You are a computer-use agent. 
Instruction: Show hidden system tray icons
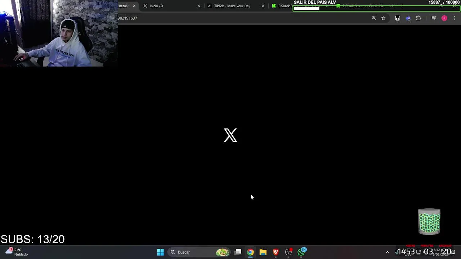coord(388,252)
